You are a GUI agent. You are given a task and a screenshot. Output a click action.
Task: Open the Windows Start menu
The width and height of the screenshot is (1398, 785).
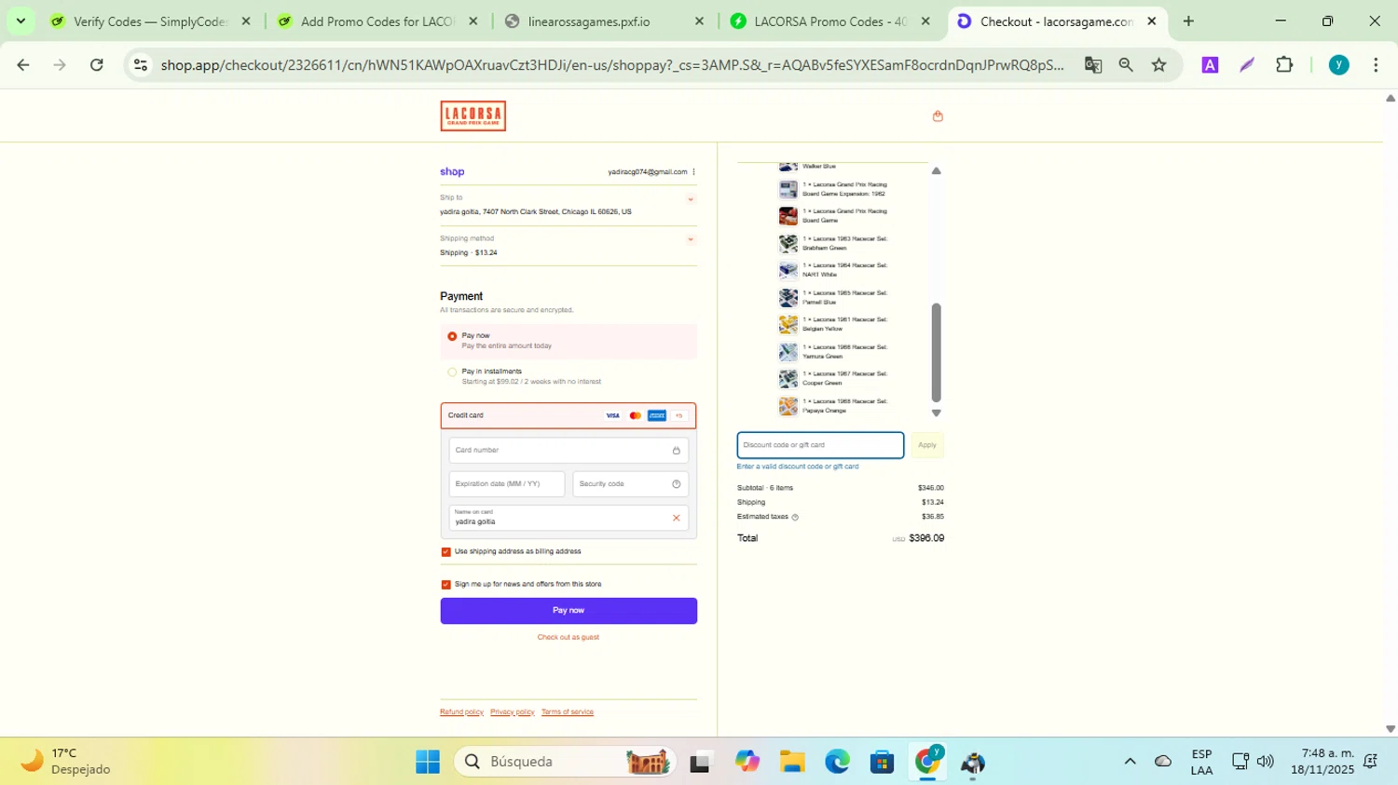428,762
